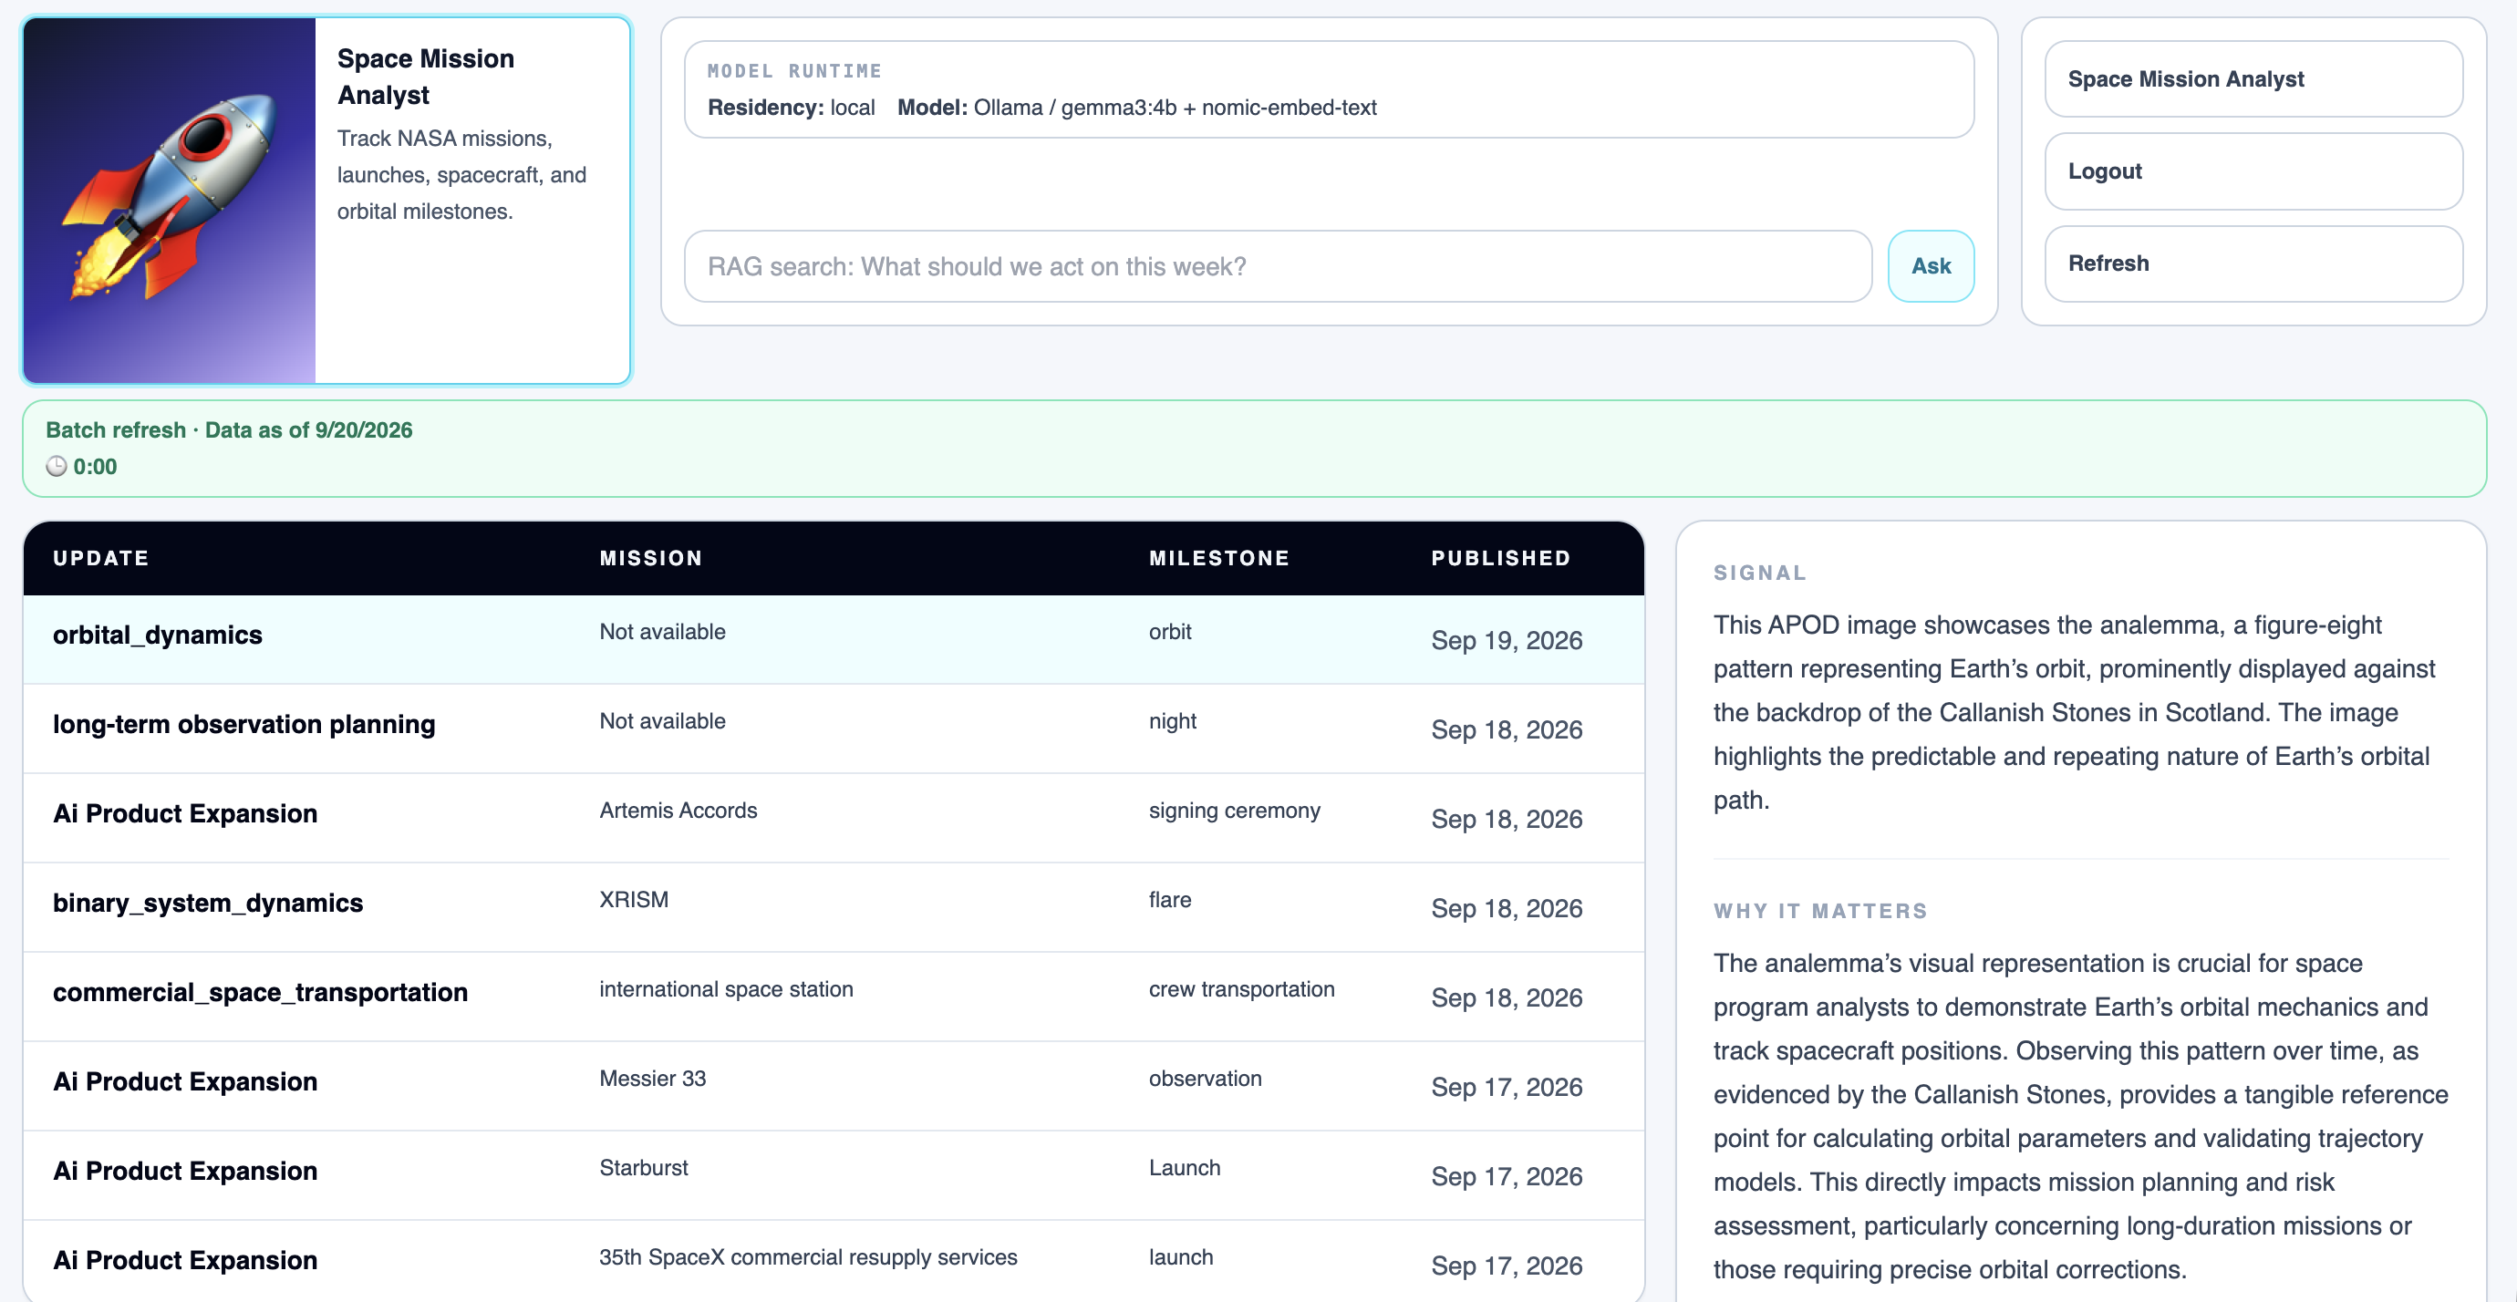Viewport: 2517px width, 1302px height.
Task: Click the night milestone cell
Action: coord(1172,721)
